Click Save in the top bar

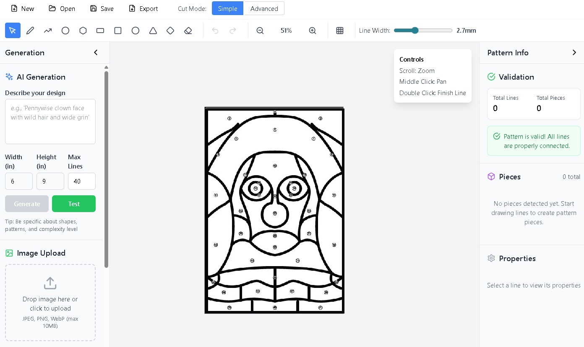pos(102,8)
